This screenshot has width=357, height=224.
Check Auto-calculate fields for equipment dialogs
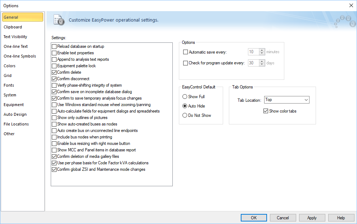pos(54,111)
